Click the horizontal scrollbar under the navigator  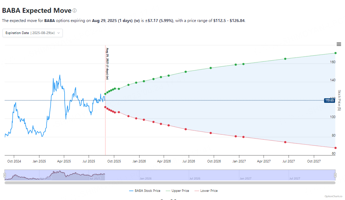pyautogui.click(x=170, y=183)
